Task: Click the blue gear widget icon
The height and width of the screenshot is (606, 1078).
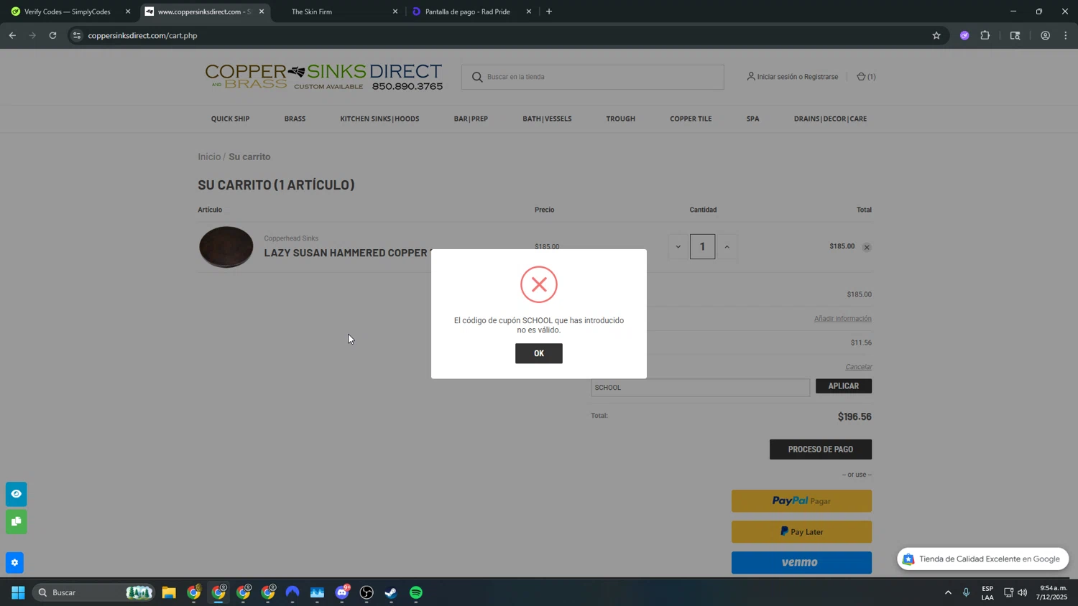Action: coord(14,563)
